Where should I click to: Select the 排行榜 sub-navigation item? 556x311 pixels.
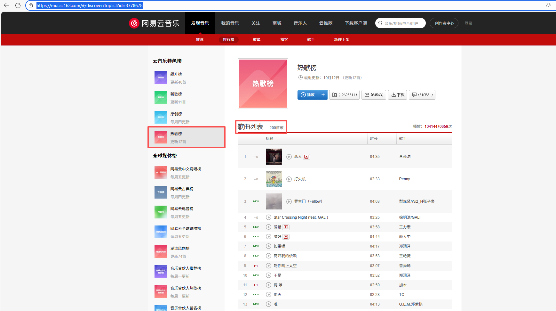(228, 40)
